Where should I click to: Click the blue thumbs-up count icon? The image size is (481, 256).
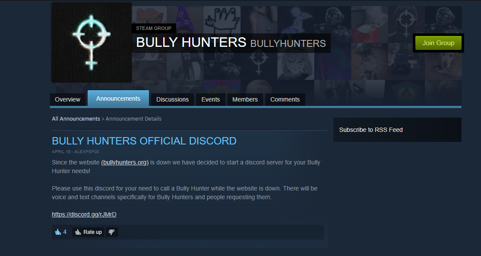pyautogui.click(x=58, y=232)
